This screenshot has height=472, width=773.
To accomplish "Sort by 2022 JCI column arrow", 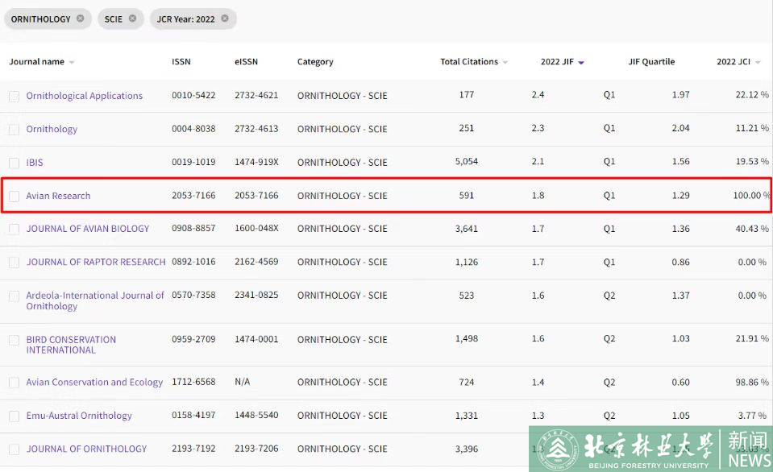I will [758, 63].
